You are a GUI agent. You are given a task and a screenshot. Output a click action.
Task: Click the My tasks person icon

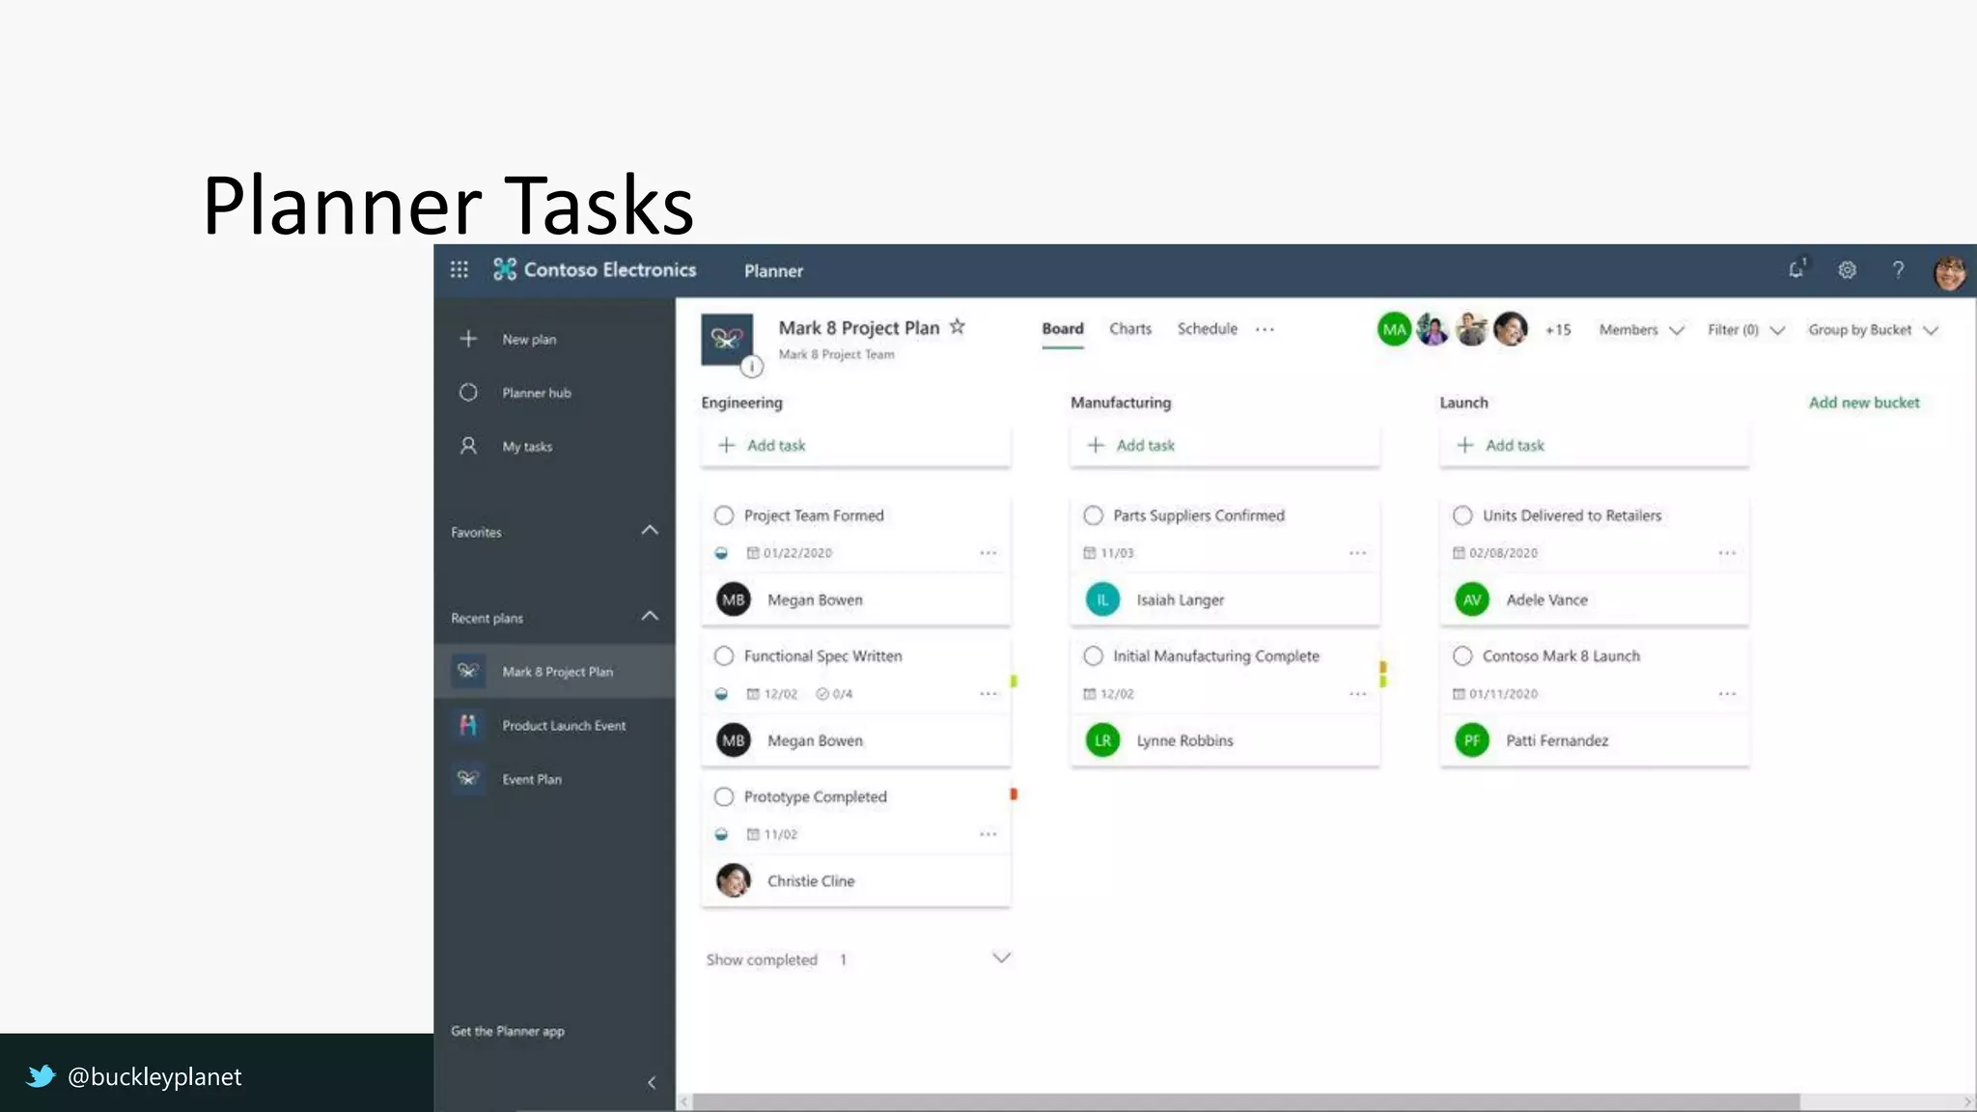click(x=468, y=446)
